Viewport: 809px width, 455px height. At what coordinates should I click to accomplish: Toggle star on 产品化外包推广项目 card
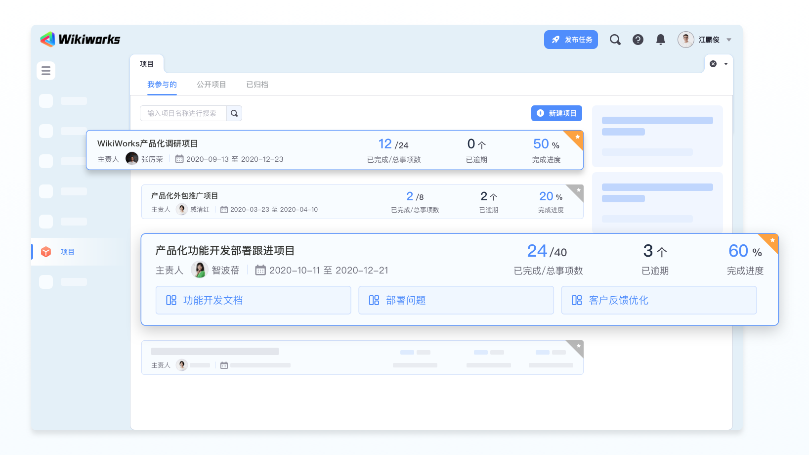pos(578,190)
